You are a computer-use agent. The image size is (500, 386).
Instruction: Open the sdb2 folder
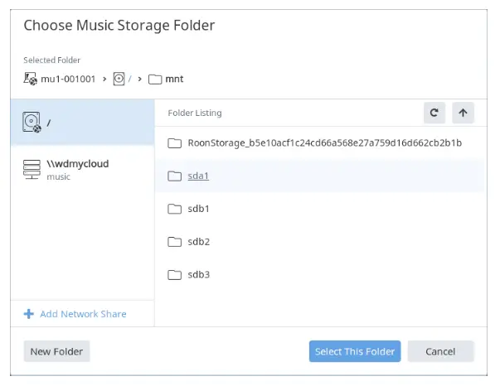(198, 242)
